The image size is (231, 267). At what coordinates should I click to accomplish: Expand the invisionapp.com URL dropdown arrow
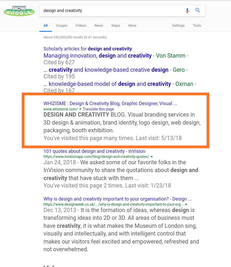pos(152,157)
